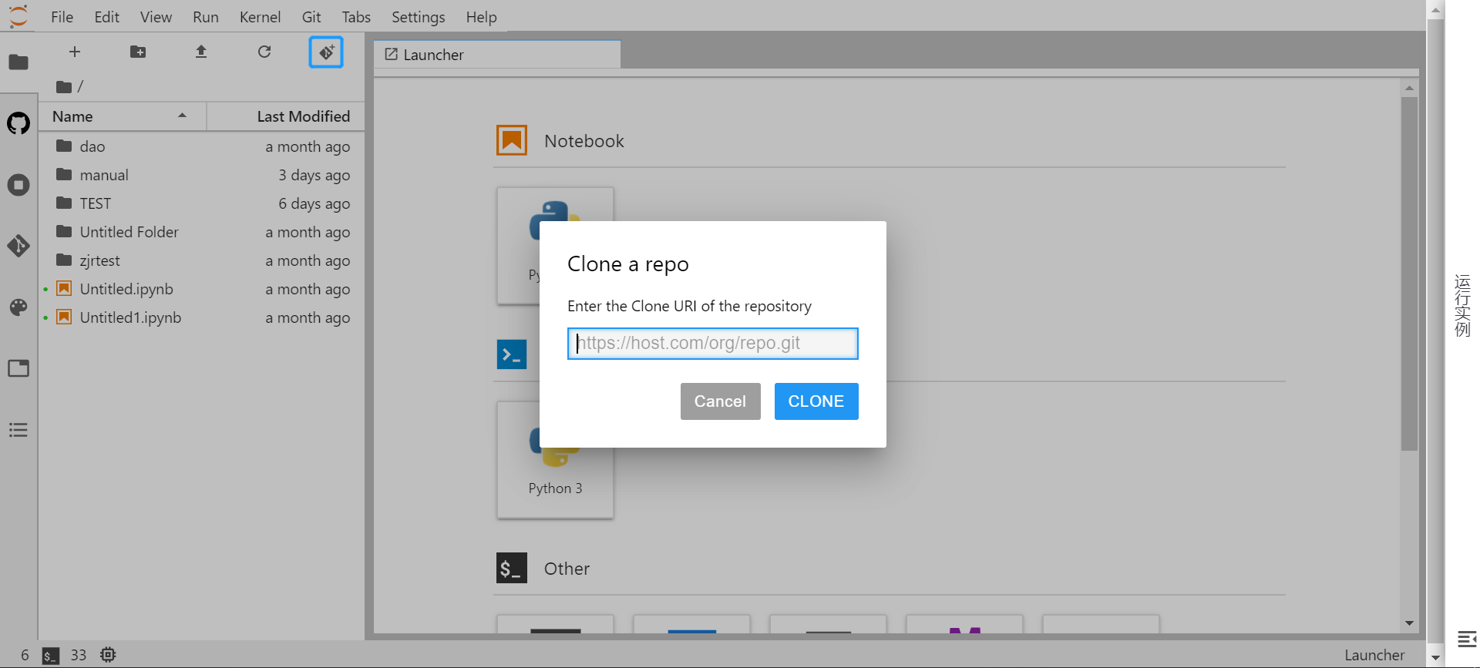Click the terminal count status bar icon

click(50, 656)
